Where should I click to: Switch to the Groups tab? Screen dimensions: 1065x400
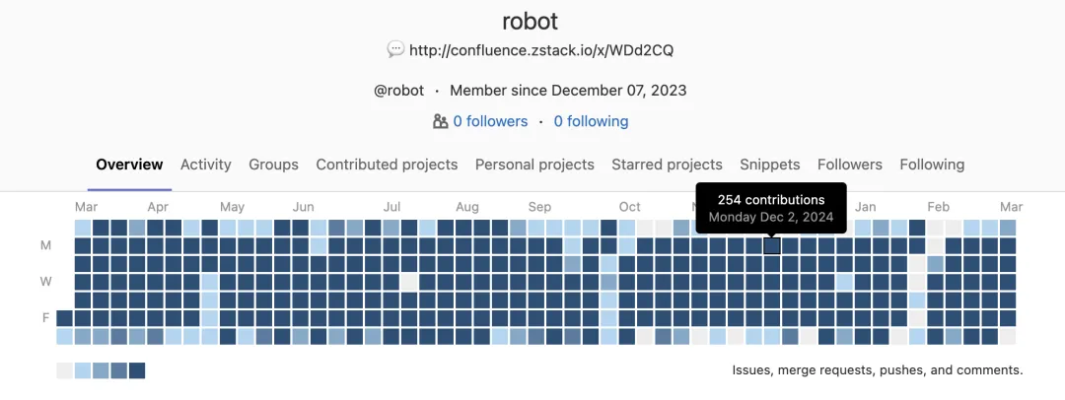coord(274,165)
